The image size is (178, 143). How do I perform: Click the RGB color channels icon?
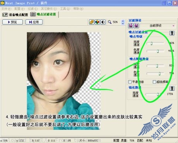tap(97, 22)
